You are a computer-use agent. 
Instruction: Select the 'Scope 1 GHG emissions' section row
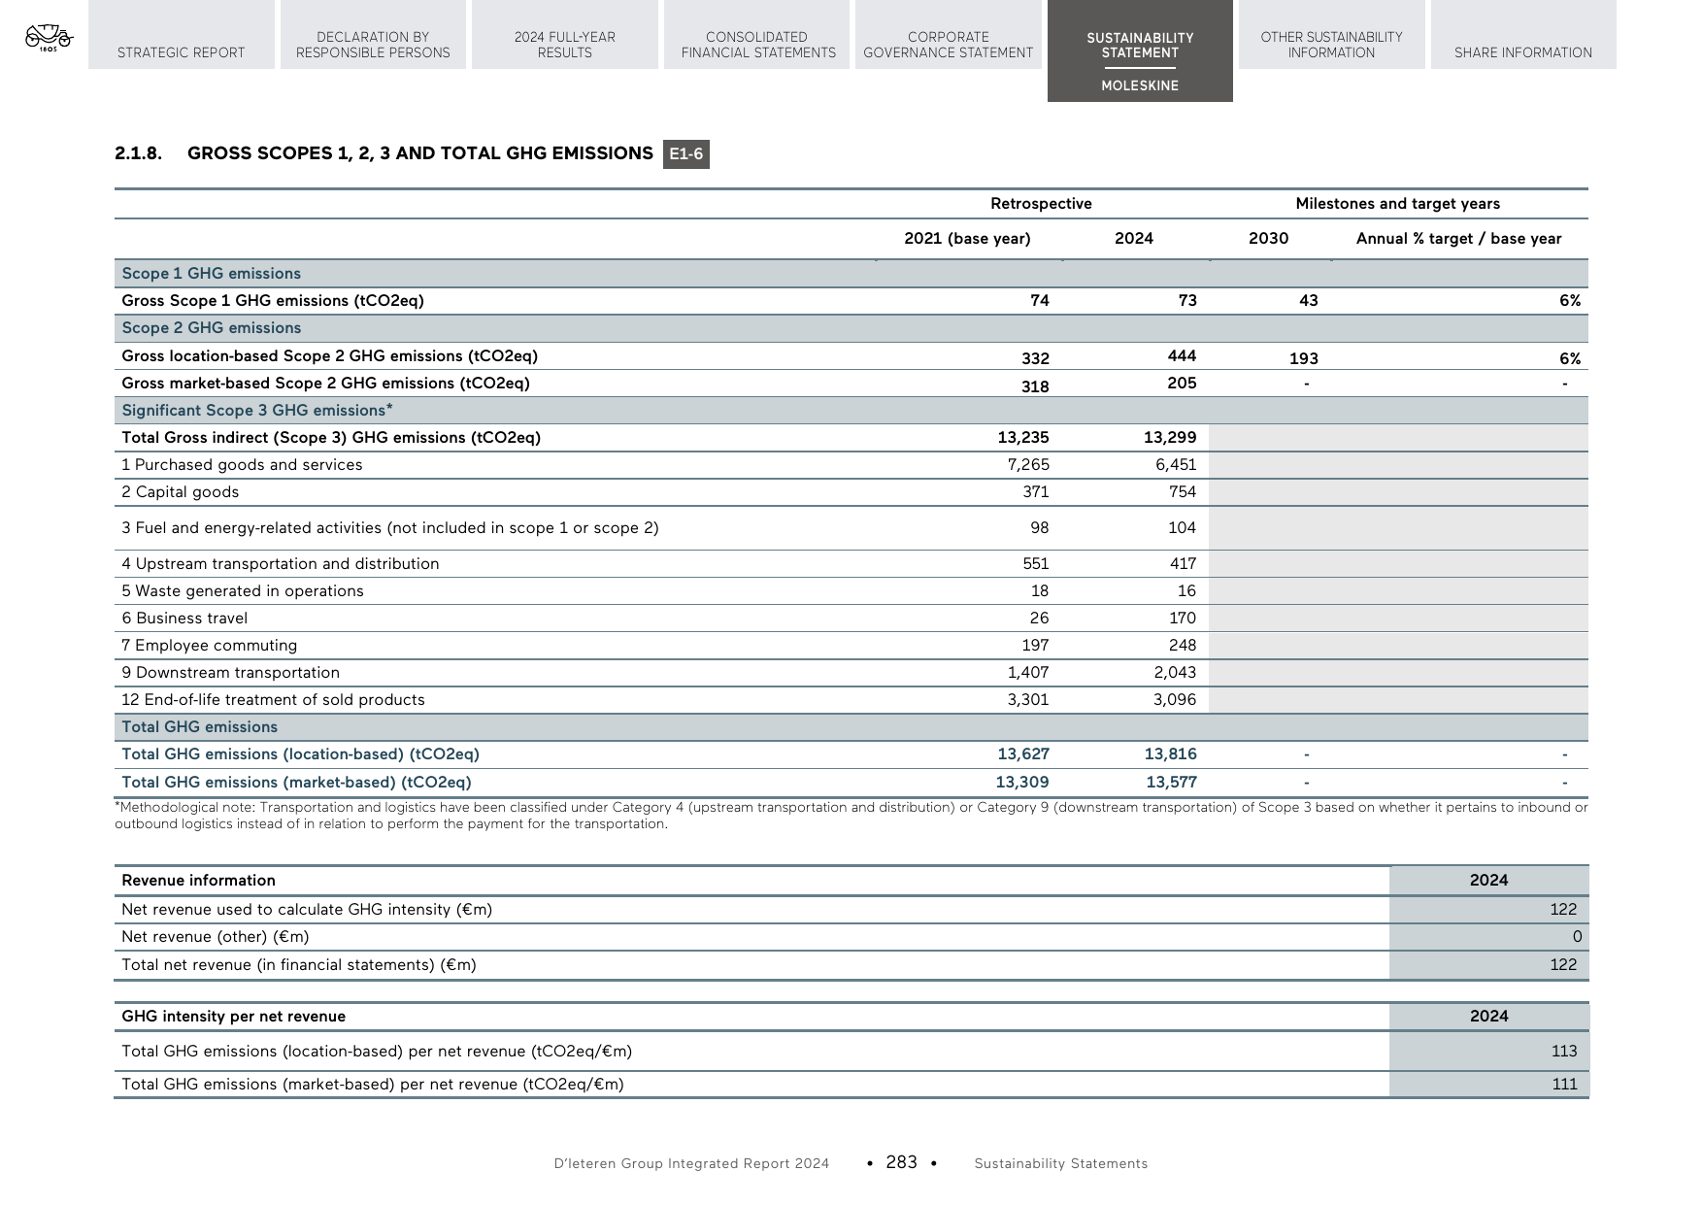point(851,274)
